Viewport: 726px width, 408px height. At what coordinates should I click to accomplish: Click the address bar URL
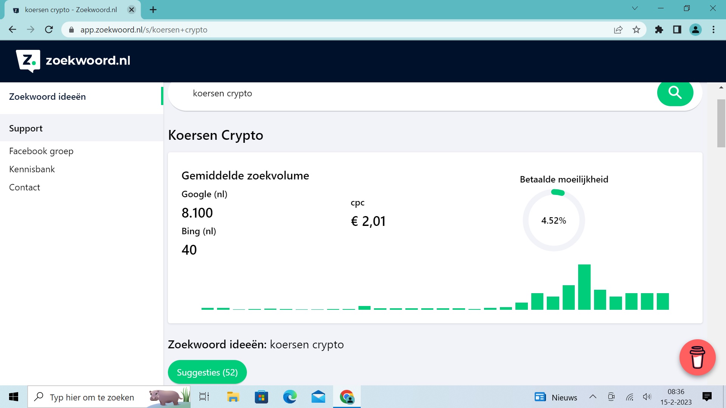[x=144, y=30]
